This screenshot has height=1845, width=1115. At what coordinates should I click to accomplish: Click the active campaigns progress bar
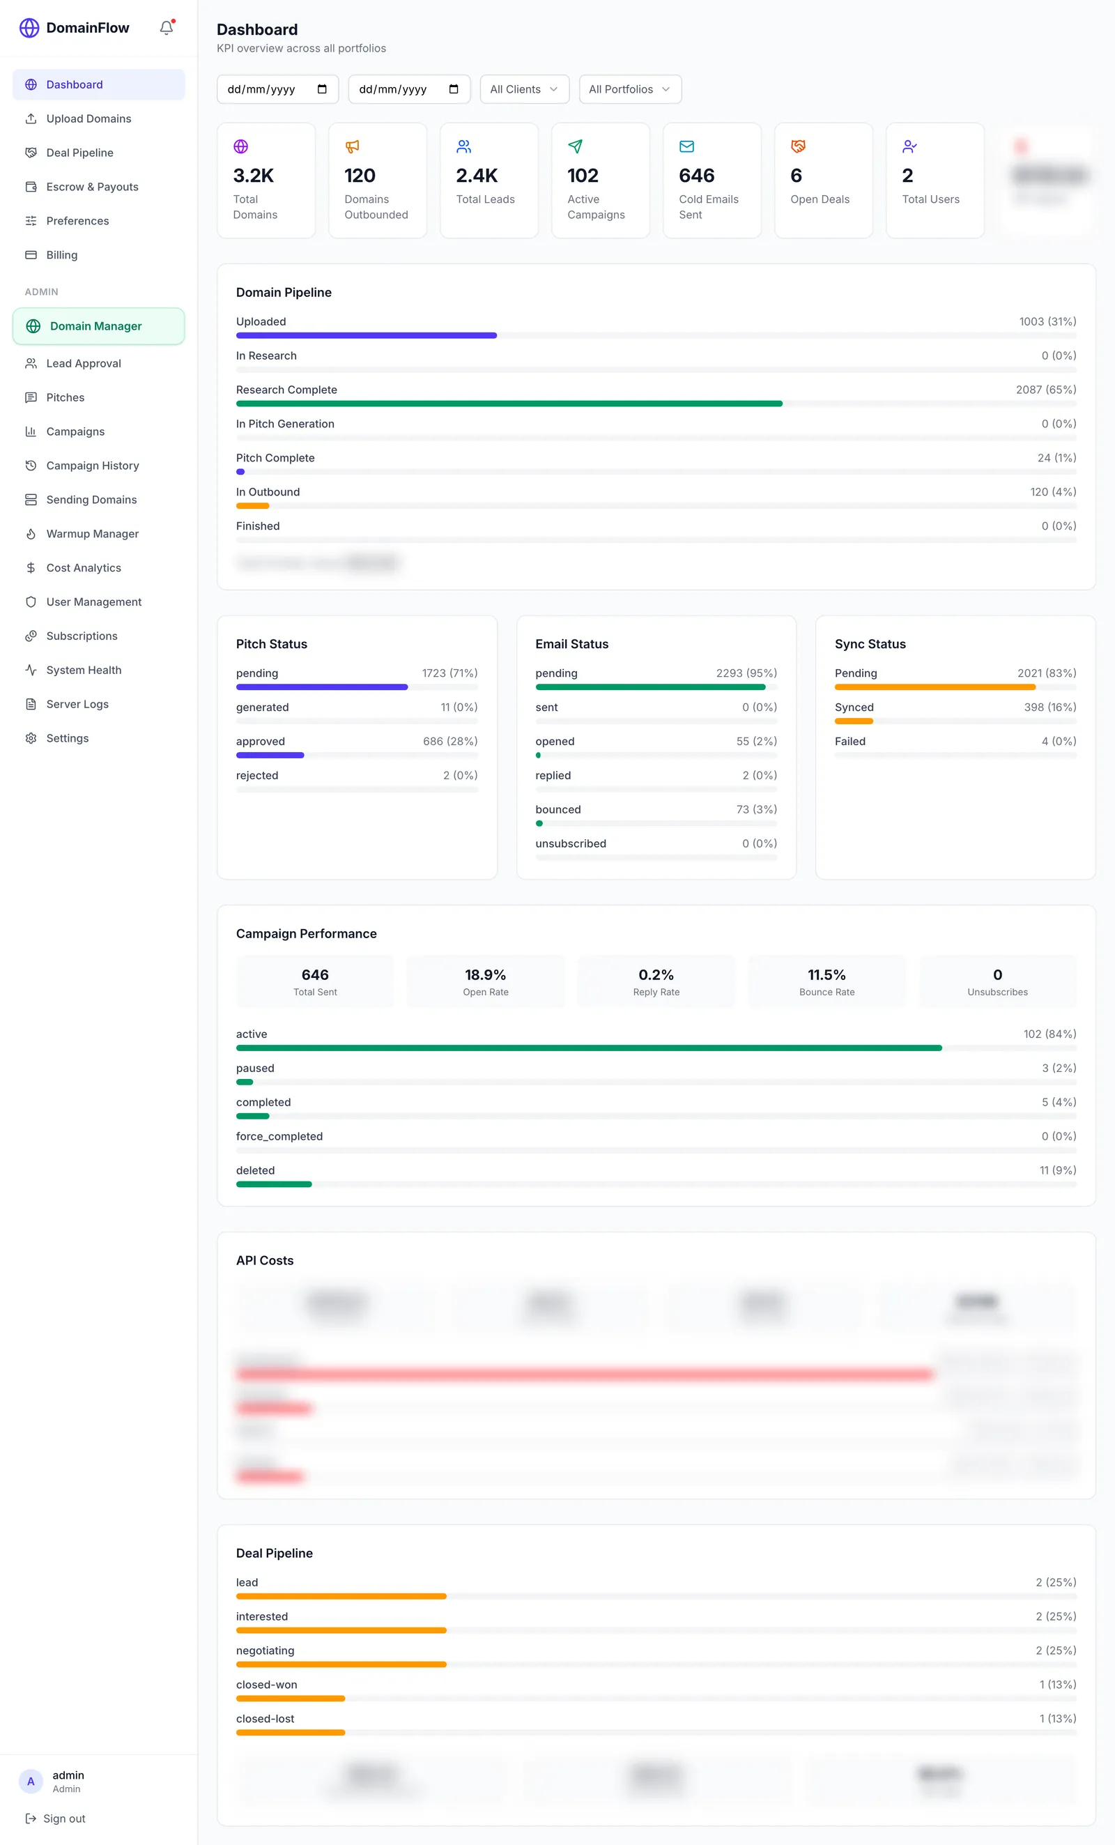click(x=656, y=1048)
